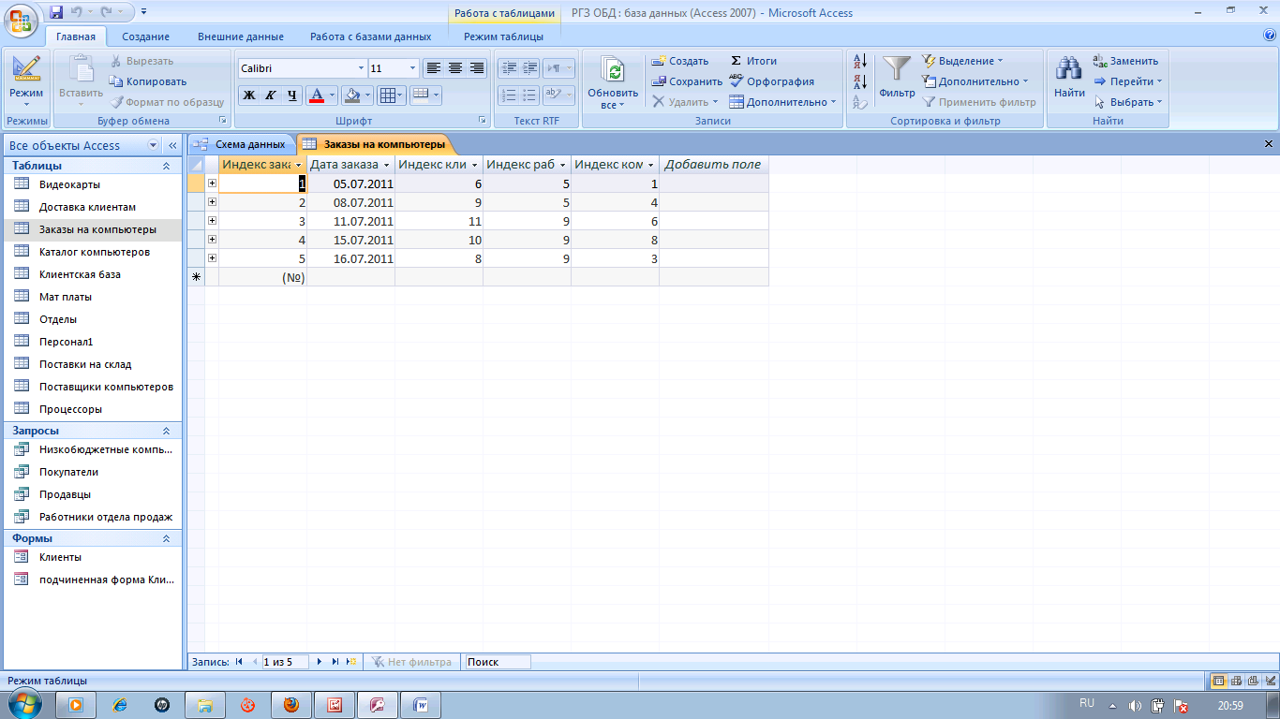1280x719 pixels.
Task: Collapse the Таблицы group
Action: 167,166
